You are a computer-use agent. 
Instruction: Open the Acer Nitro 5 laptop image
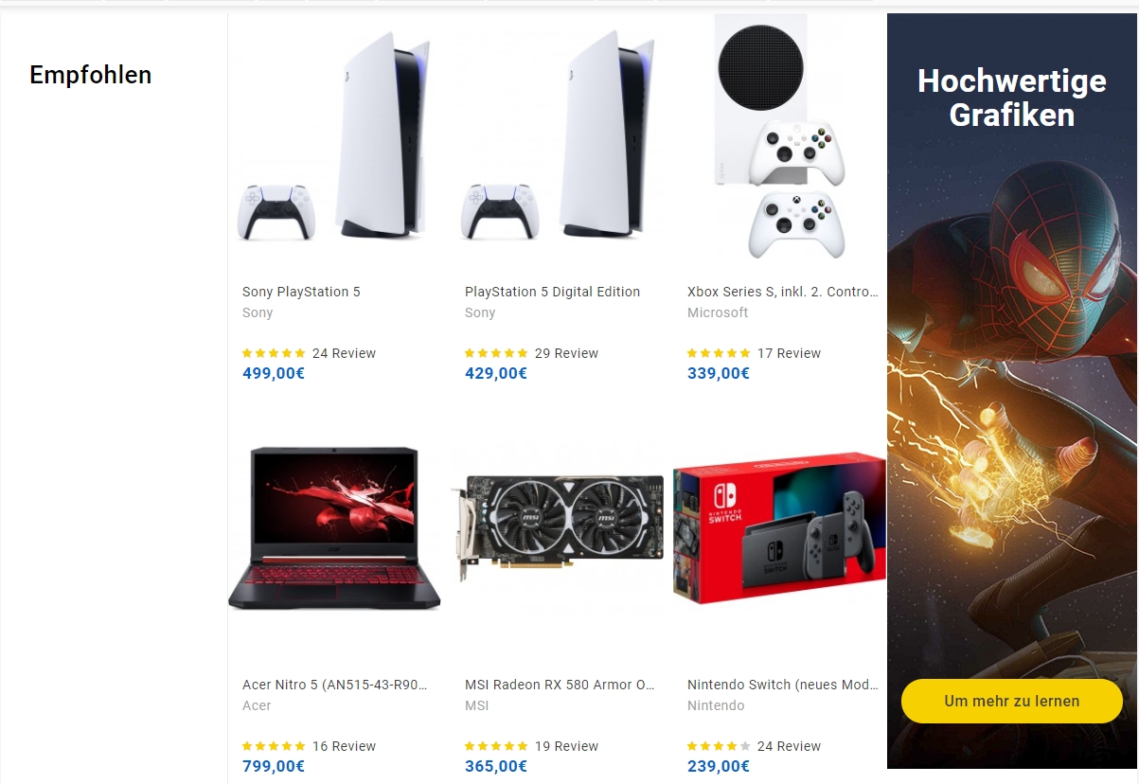[x=334, y=530]
